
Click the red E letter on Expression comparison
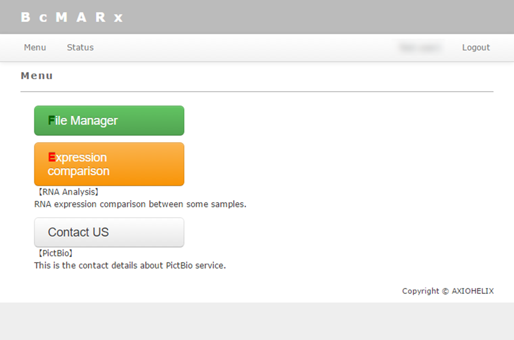point(52,157)
